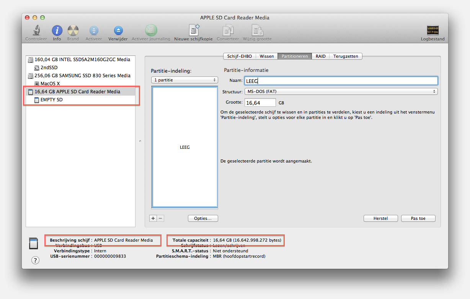The image size is (470, 299).
Task: Select the 16,64 GB APPLE SD Card Reader disk
Action: coord(80,92)
